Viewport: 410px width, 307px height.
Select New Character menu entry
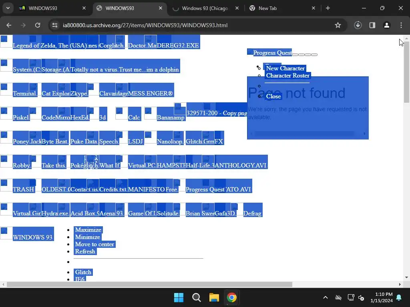point(285,68)
